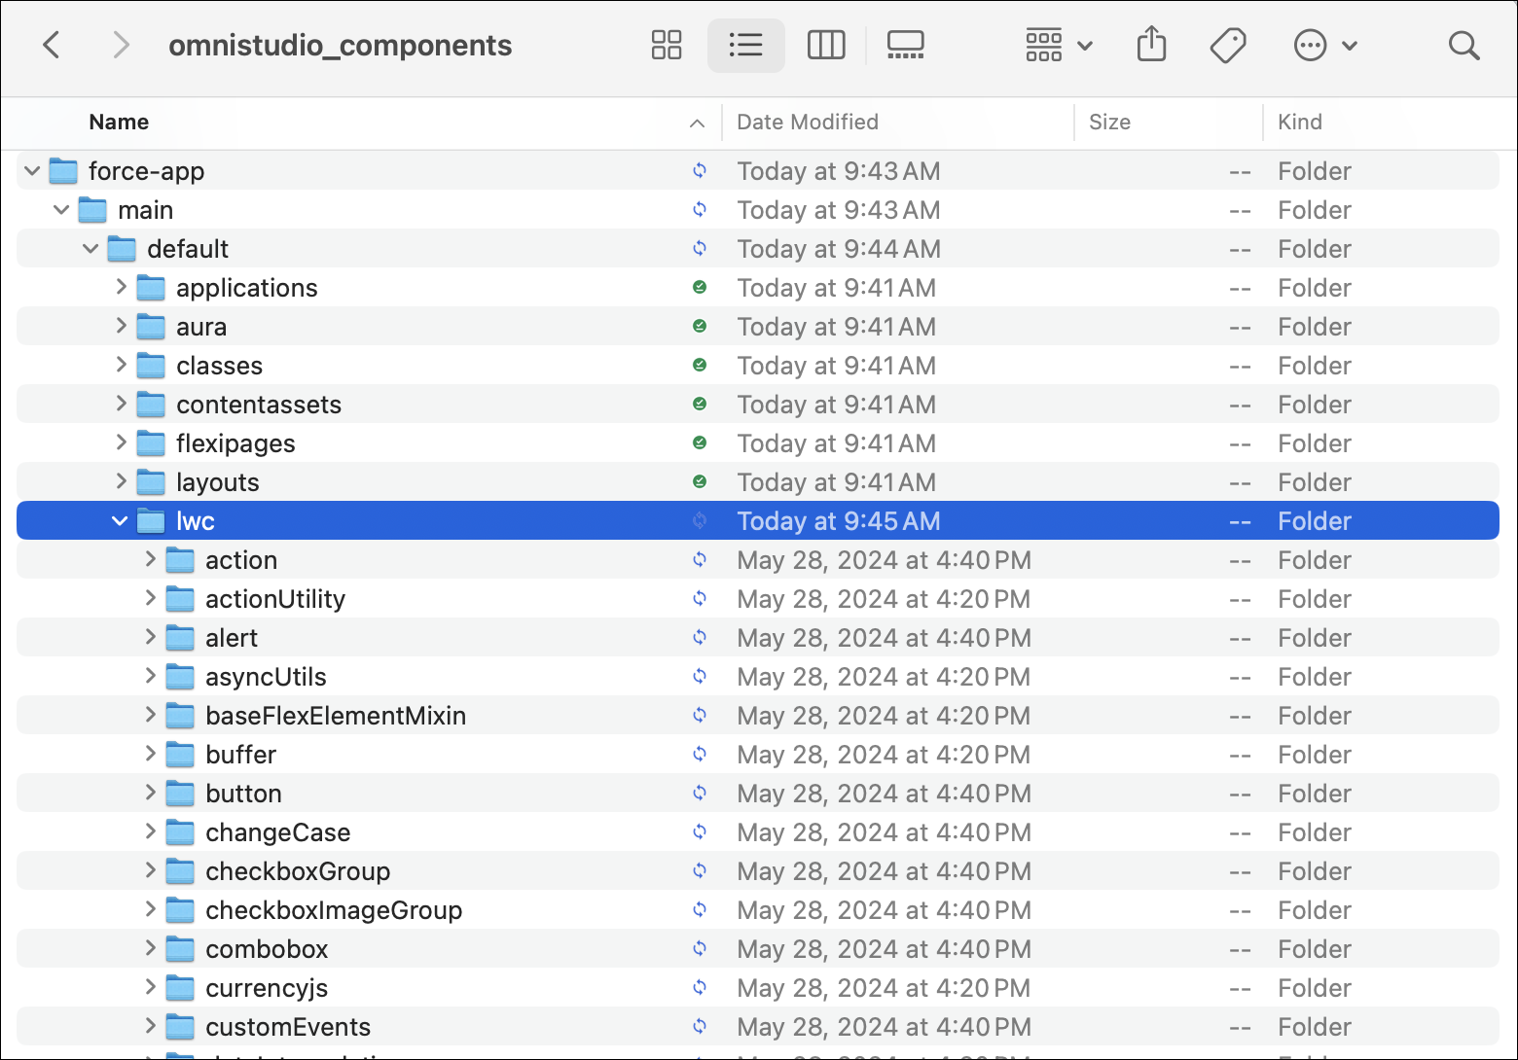Viewport: 1518px width, 1060px height.
Task: Click the sync status icon next to lwc
Action: point(700,520)
